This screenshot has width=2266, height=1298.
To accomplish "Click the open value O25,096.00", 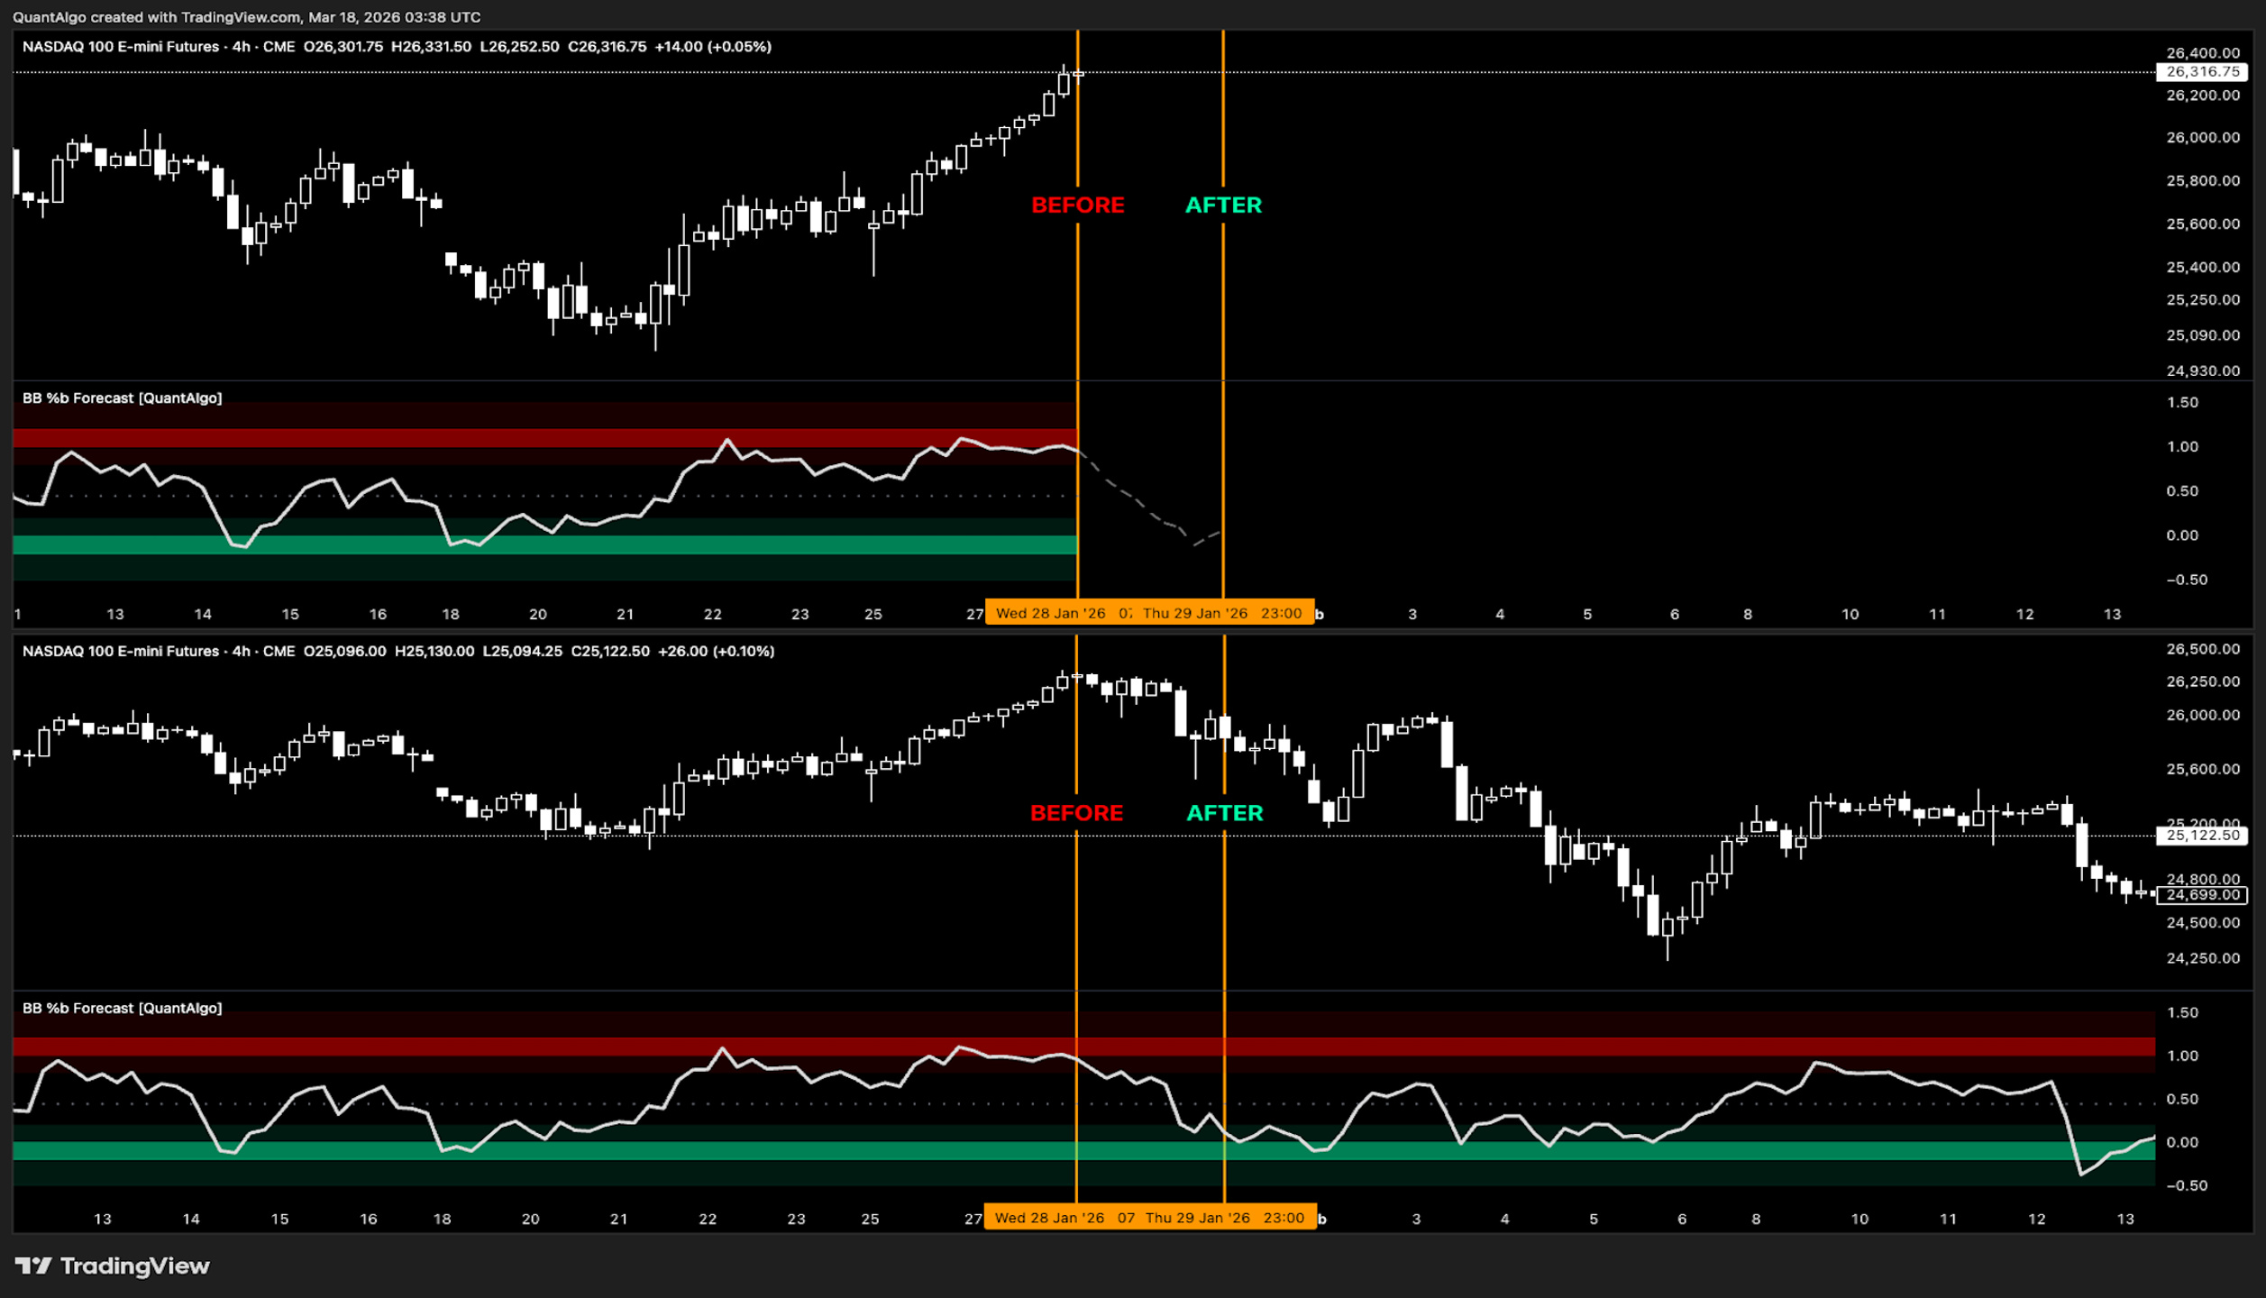I will [x=345, y=651].
